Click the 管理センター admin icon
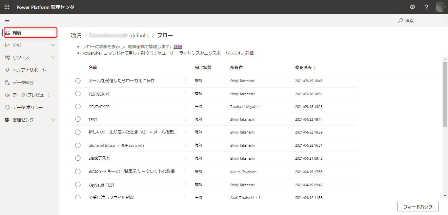This screenshot has height=215, width=448. [x=8, y=120]
